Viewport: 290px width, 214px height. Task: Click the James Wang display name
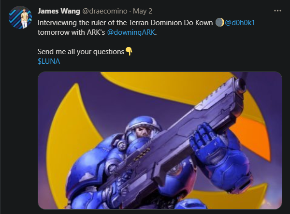pyautogui.click(x=59, y=11)
